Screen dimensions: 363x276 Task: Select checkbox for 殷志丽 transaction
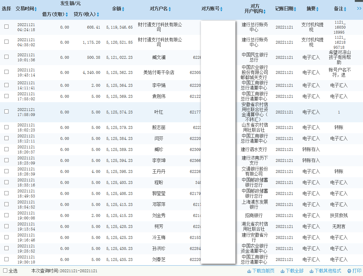(x=7, y=127)
